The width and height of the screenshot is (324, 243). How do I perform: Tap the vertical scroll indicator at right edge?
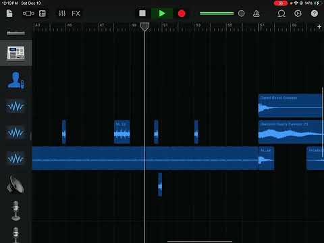(323, 122)
